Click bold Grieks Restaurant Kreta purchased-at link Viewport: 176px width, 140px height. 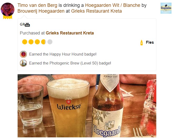70,33
